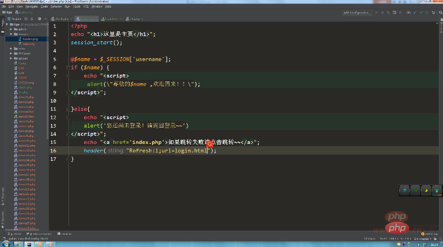Place cursor on session_start() line
The height and width of the screenshot is (247, 443).
tap(96, 43)
